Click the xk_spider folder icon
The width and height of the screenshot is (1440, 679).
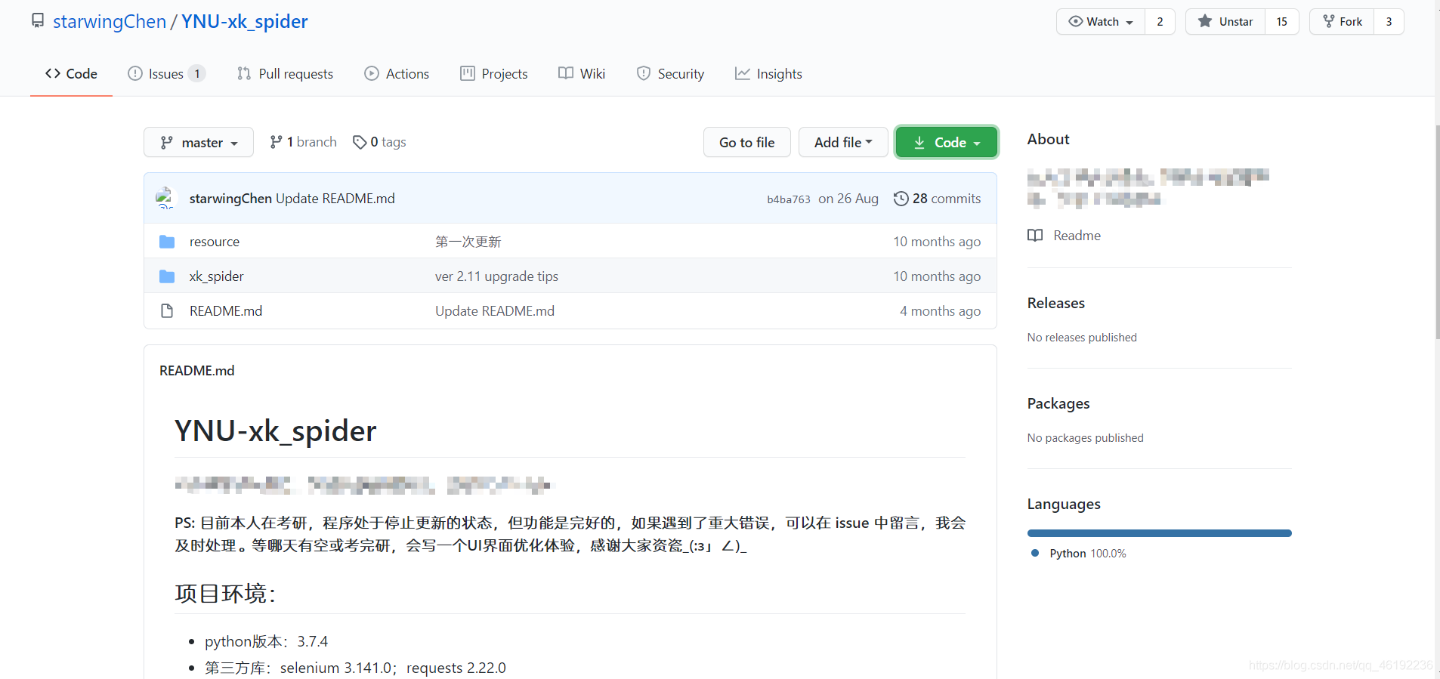pyautogui.click(x=167, y=276)
